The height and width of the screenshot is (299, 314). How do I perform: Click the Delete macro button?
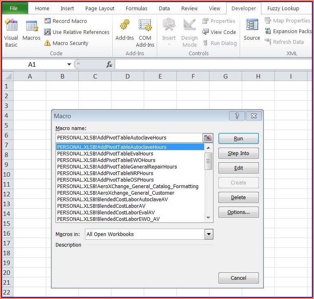238,197
